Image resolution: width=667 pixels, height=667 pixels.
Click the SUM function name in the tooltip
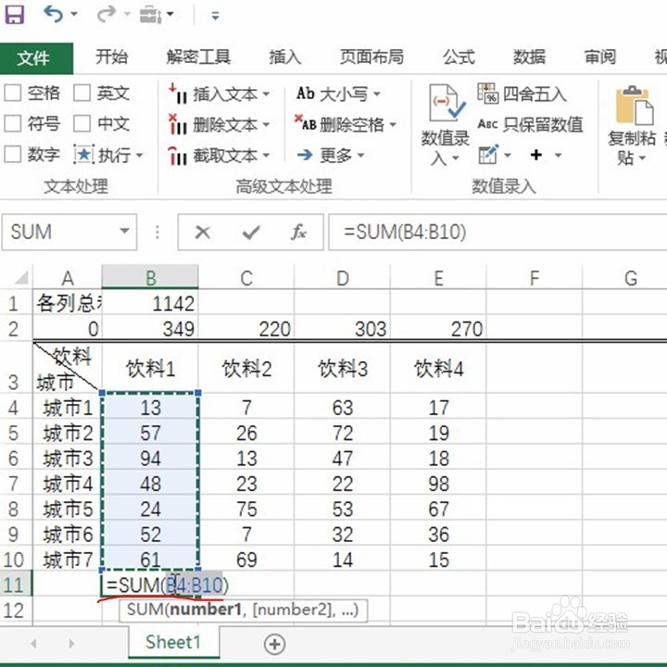[x=145, y=610]
